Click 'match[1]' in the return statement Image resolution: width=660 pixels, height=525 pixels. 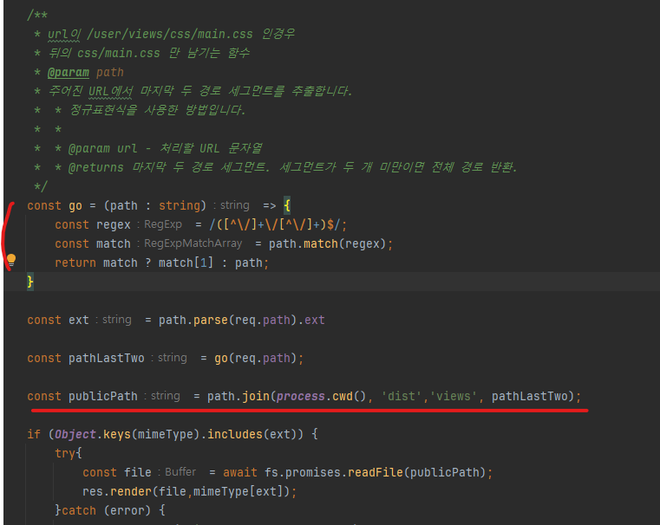coord(186,263)
